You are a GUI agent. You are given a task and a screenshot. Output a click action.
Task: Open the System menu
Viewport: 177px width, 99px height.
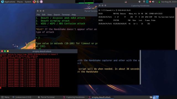28,2
